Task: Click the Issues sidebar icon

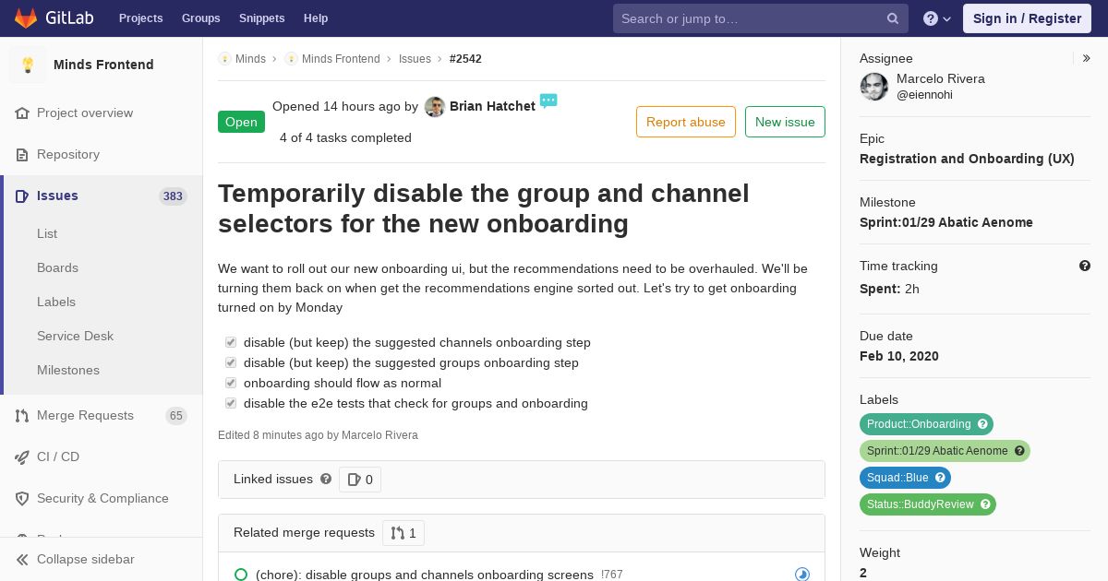Action: [22, 196]
